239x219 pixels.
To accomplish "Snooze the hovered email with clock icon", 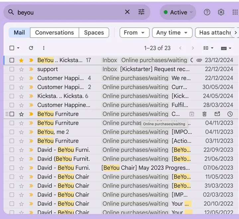I will click(230, 114).
